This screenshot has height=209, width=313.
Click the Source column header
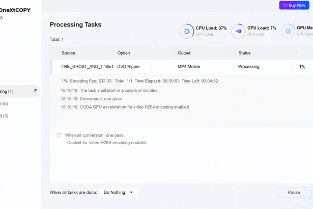pos(69,53)
